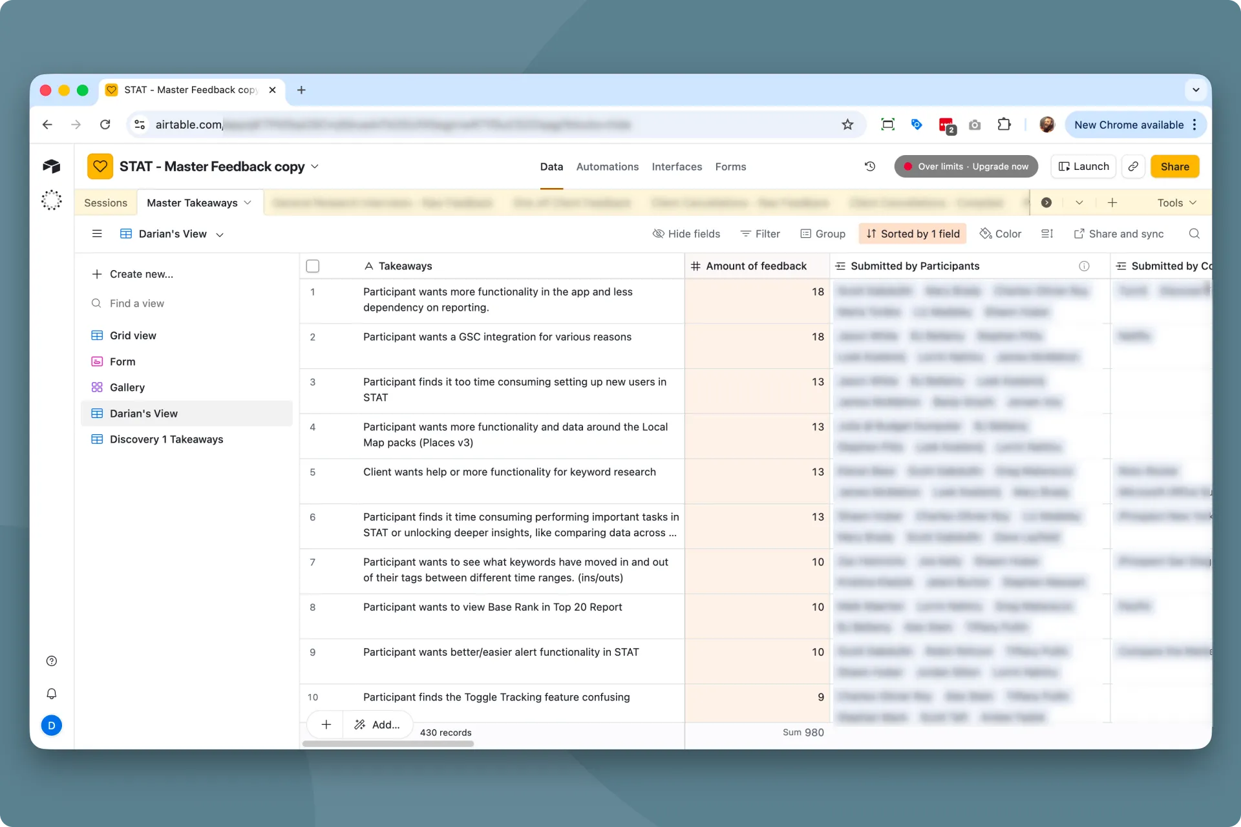Switch to the Forms tab

[730, 167]
